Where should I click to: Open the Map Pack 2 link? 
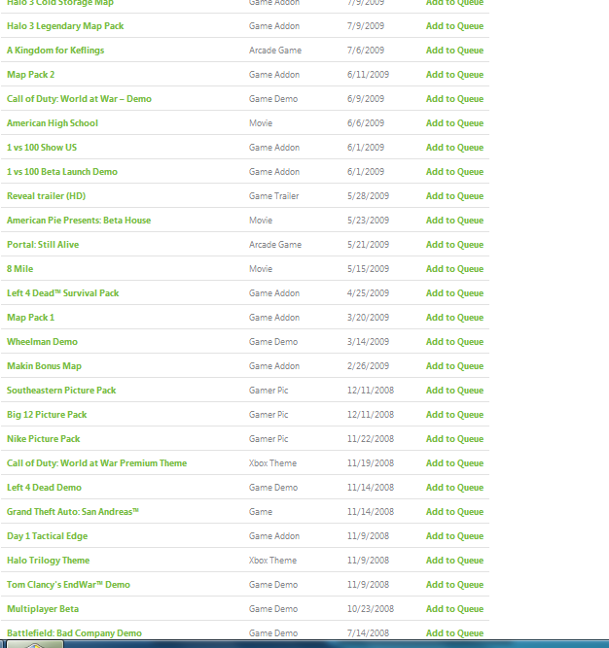pyautogui.click(x=30, y=75)
